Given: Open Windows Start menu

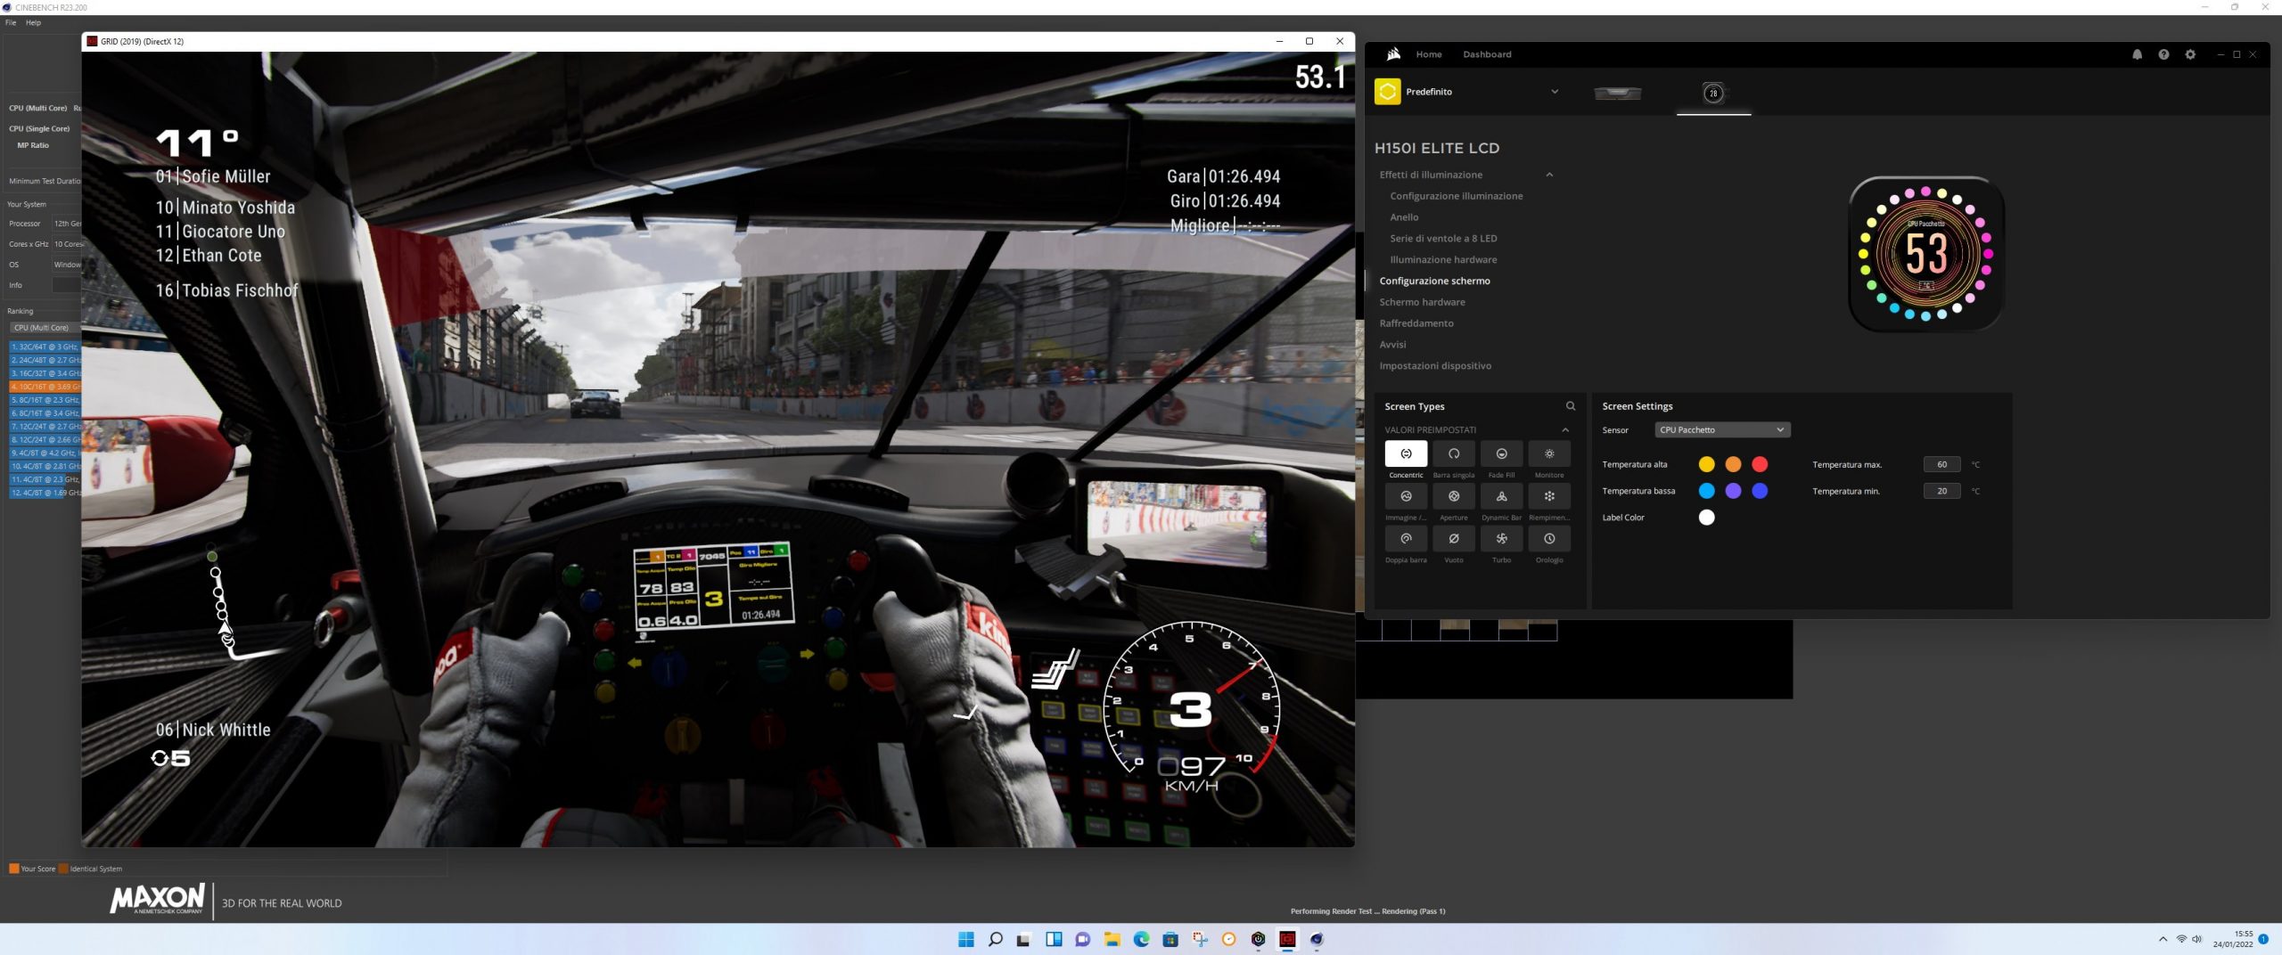Looking at the screenshot, I should (x=966, y=939).
